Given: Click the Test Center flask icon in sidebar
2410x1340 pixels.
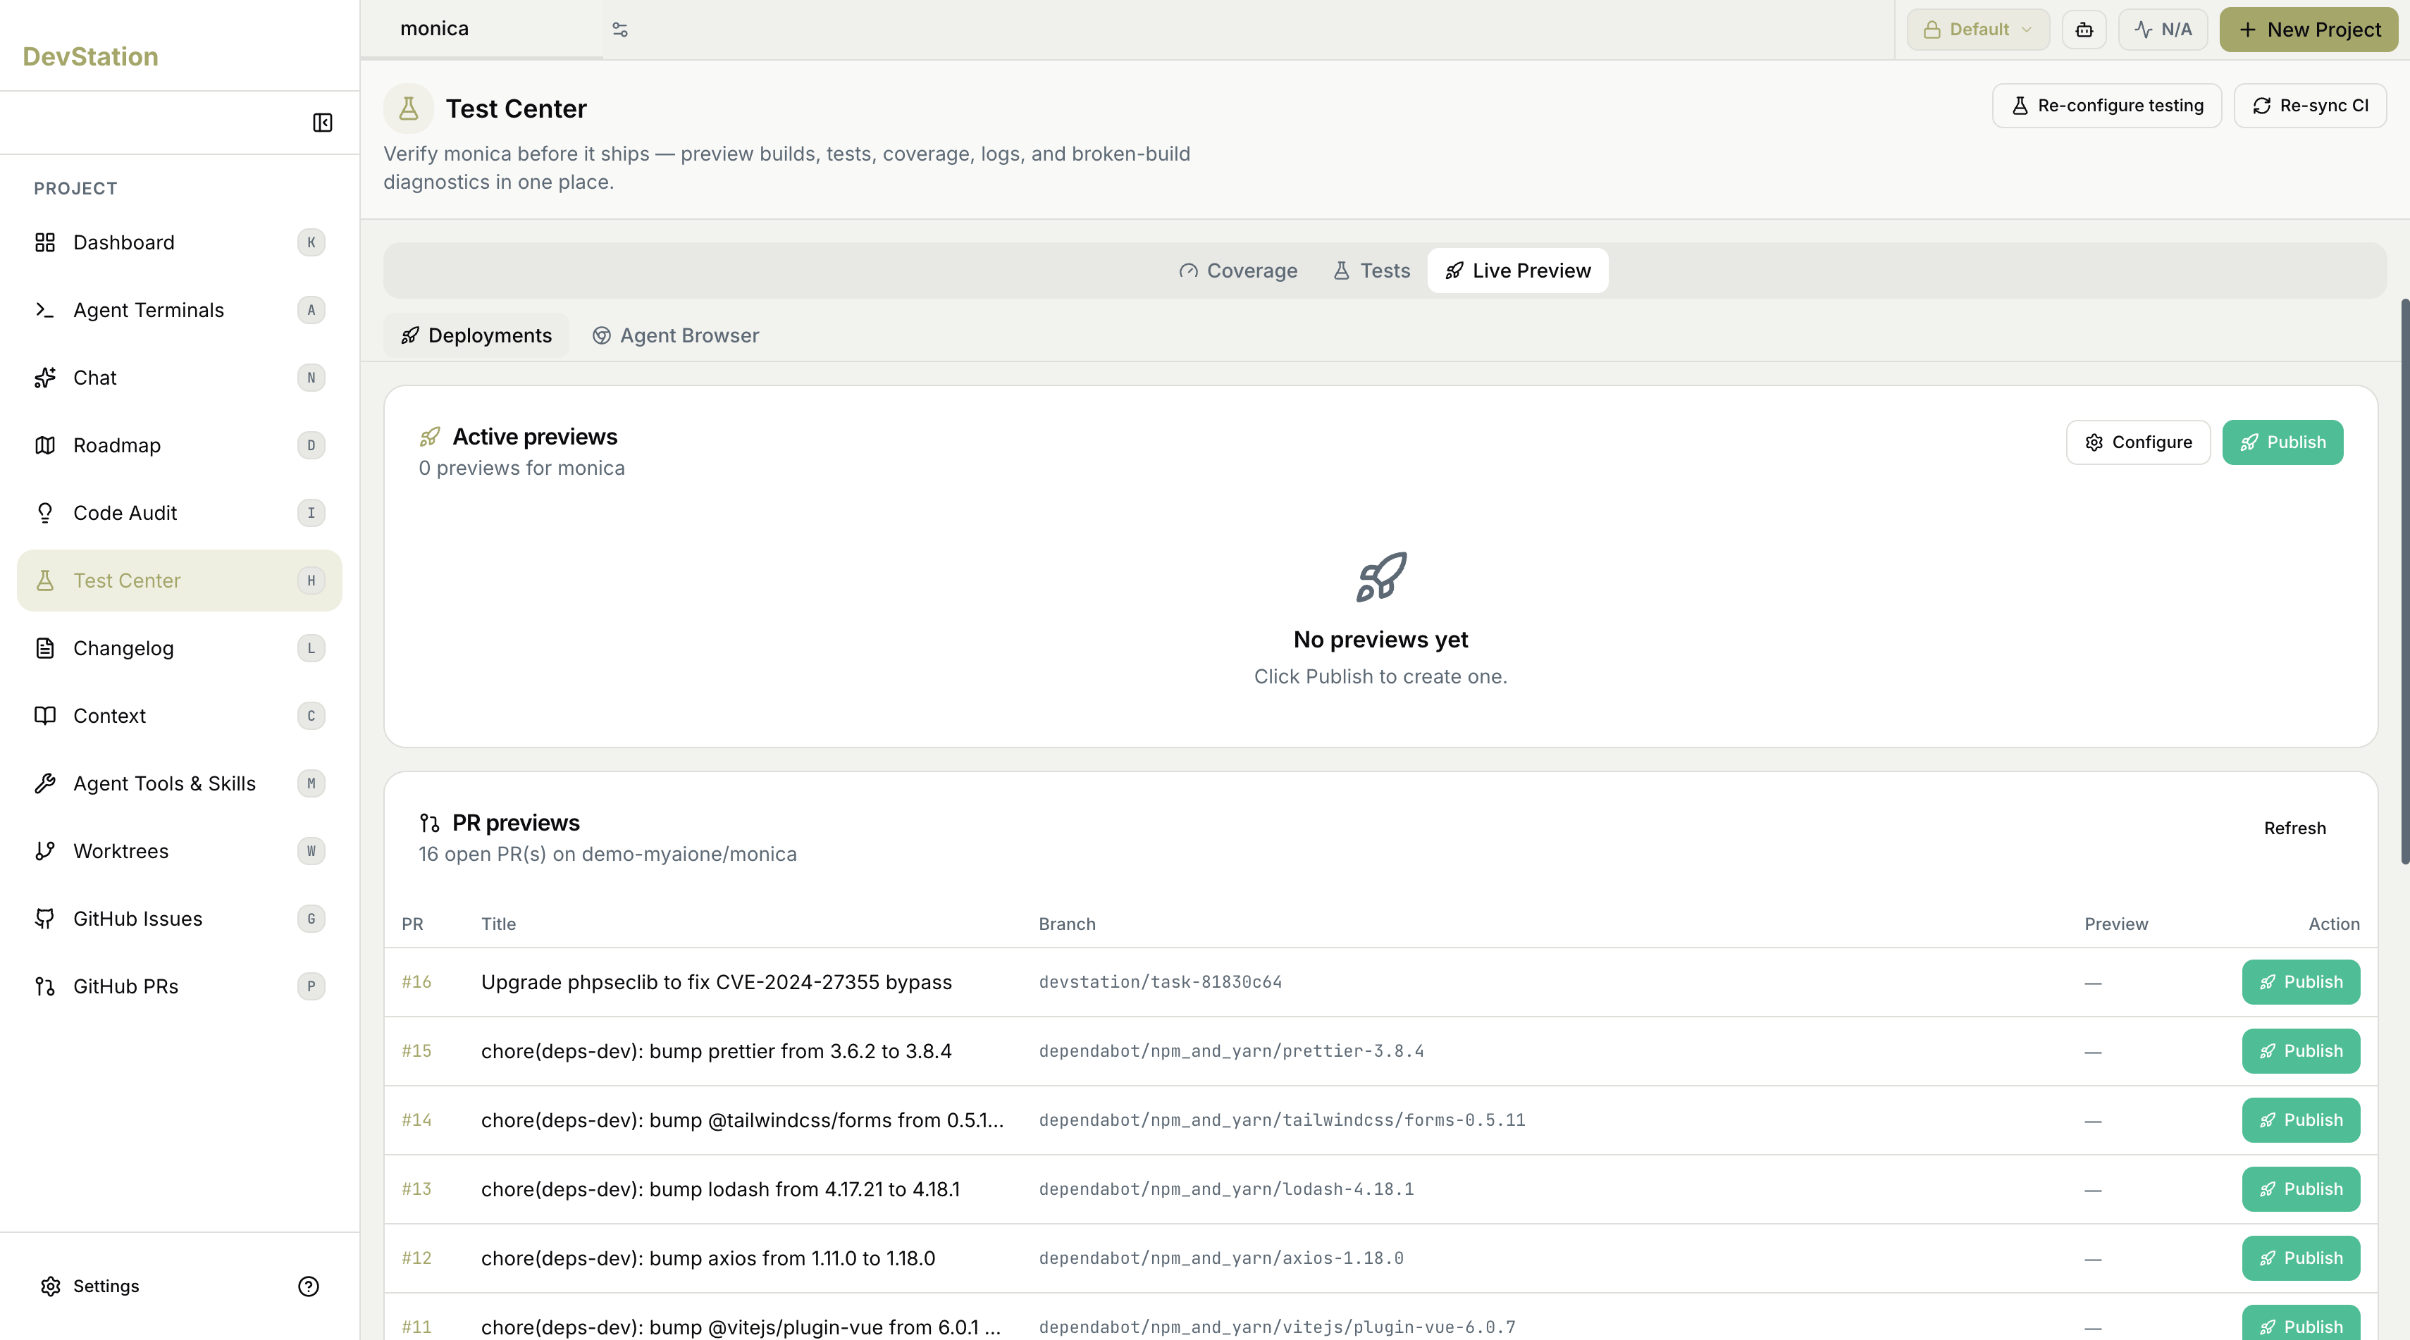Looking at the screenshot, I should point(45,581).
